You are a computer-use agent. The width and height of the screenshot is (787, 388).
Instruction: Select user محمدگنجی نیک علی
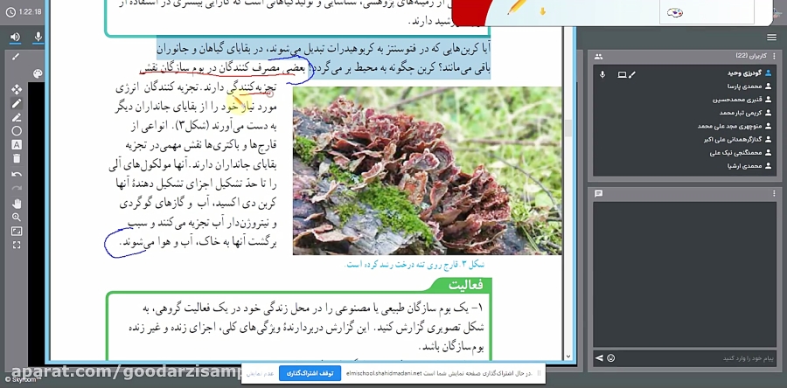685,153
